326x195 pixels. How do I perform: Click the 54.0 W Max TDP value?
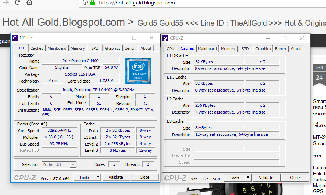point(111,67)
